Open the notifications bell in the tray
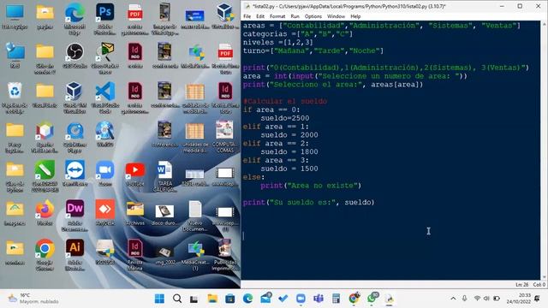548x308 pixels. (538, 299)
